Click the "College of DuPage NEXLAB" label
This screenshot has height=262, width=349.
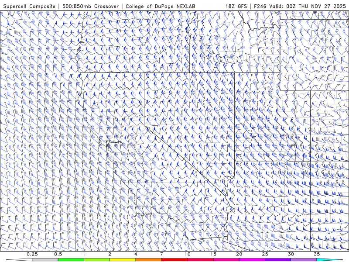coord(160,6)
